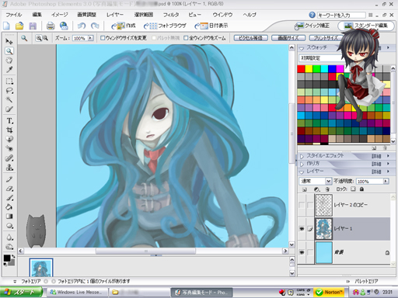The height and width of the screenshot is (298, 398).
Task: Open the フィルタ menu
Action: 171,15
